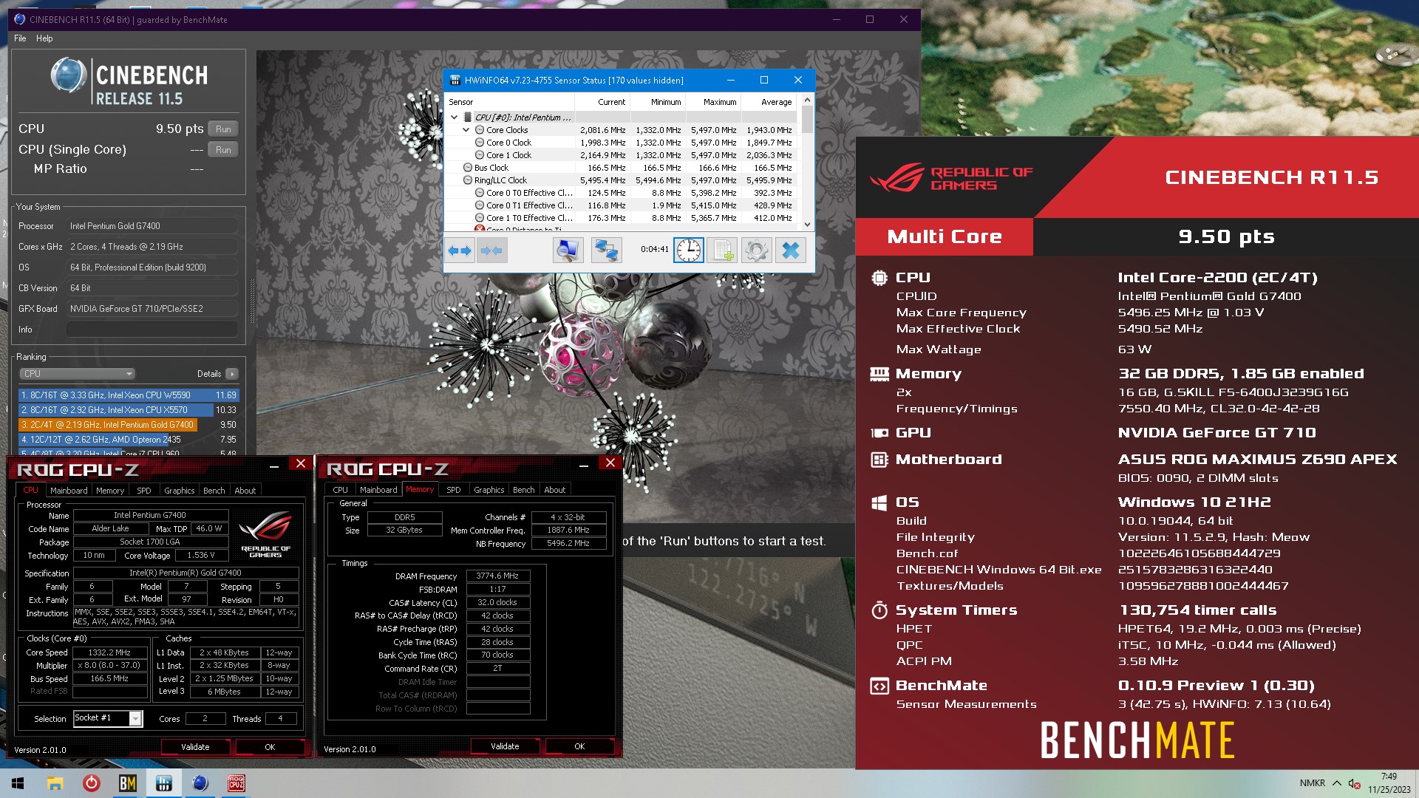The height and width of the screenshot is (798, 1419).
Task: Click 9.50 pts Multi Core score in BenchMate
Action: [x=1226, y=236]
